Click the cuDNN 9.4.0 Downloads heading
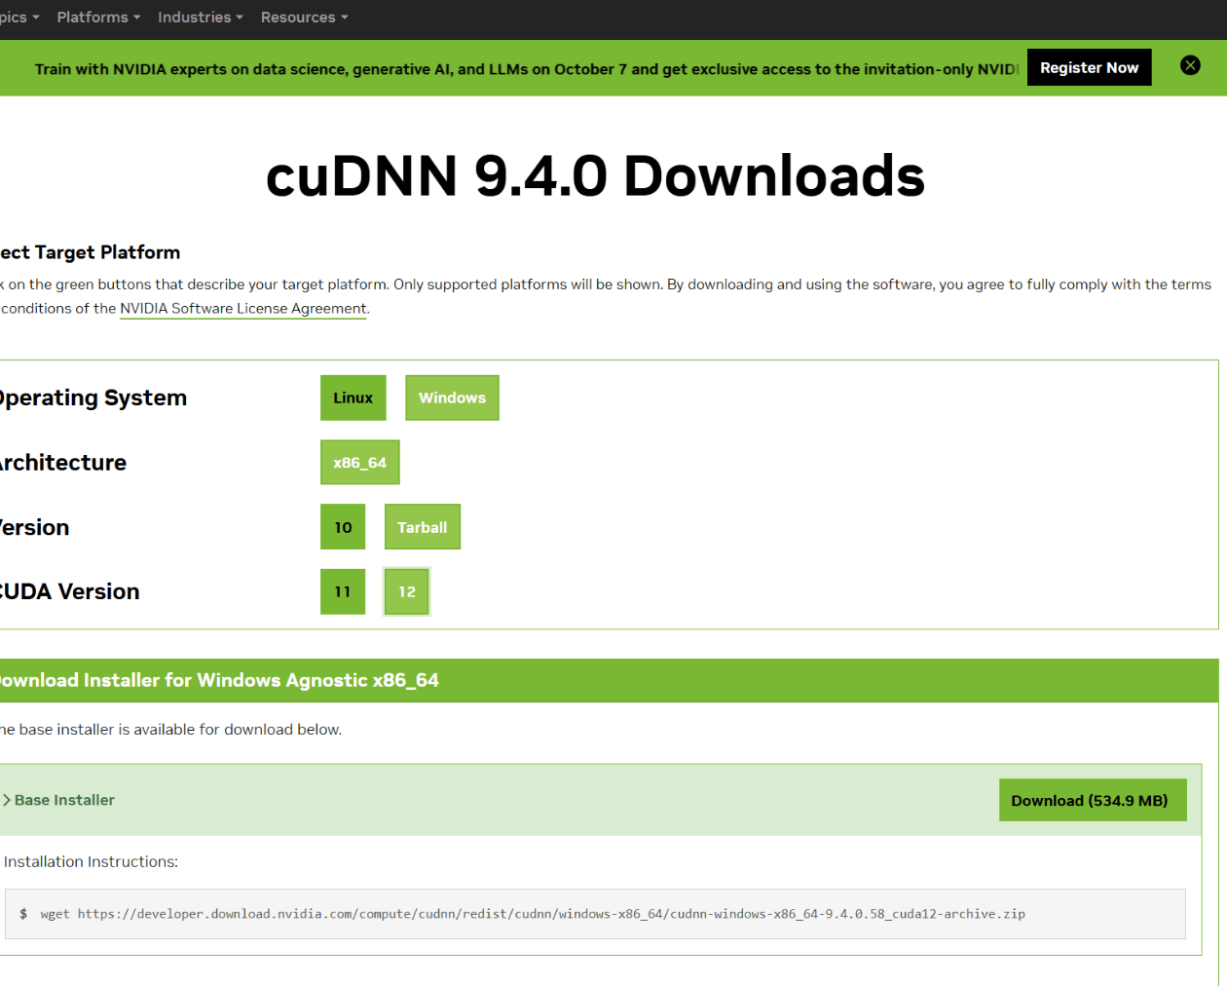Image resolution: width=1227 pixels, height=986 pixels. [595, 176]
